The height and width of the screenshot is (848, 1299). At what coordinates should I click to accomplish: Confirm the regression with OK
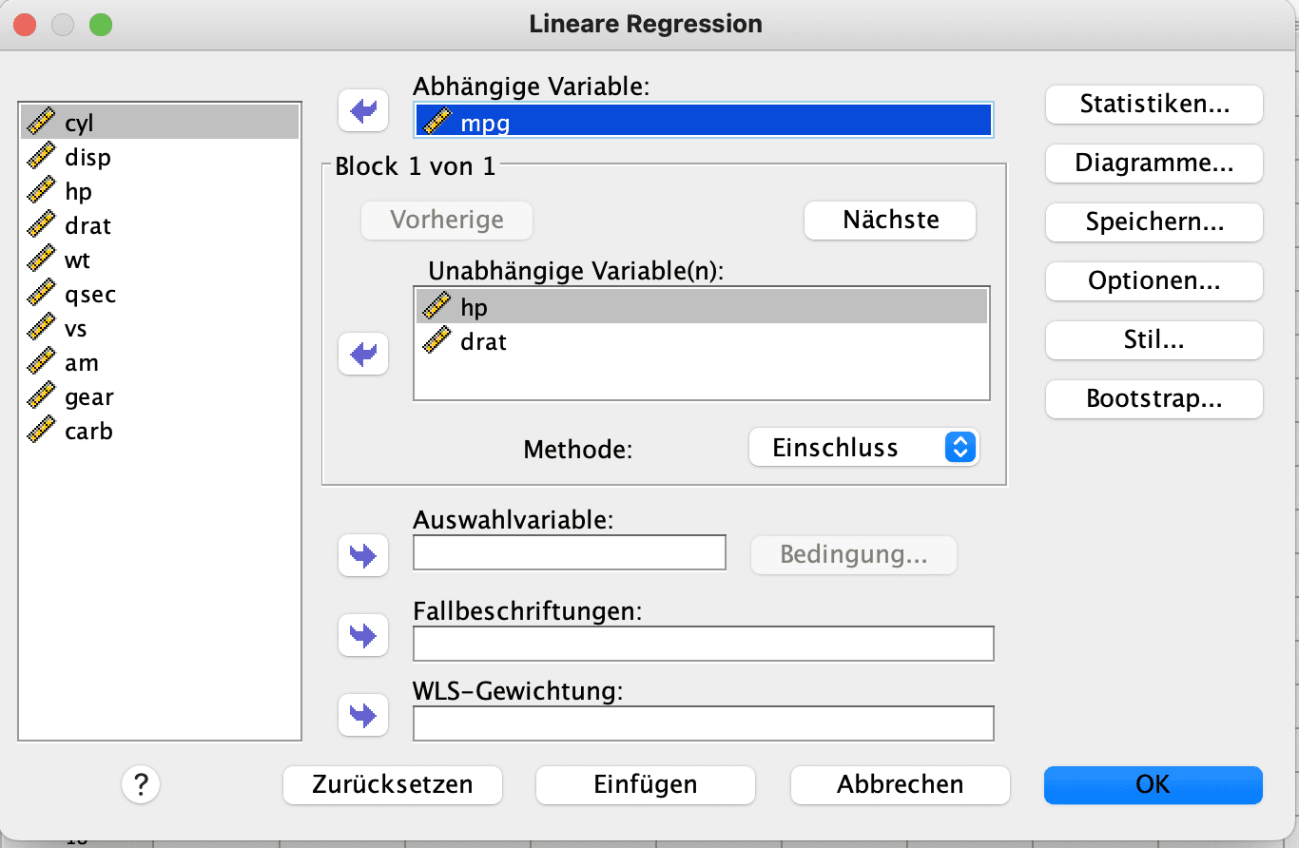1153,785
